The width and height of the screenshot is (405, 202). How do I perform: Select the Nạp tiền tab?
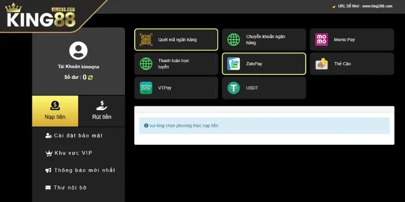click(55, 111)
